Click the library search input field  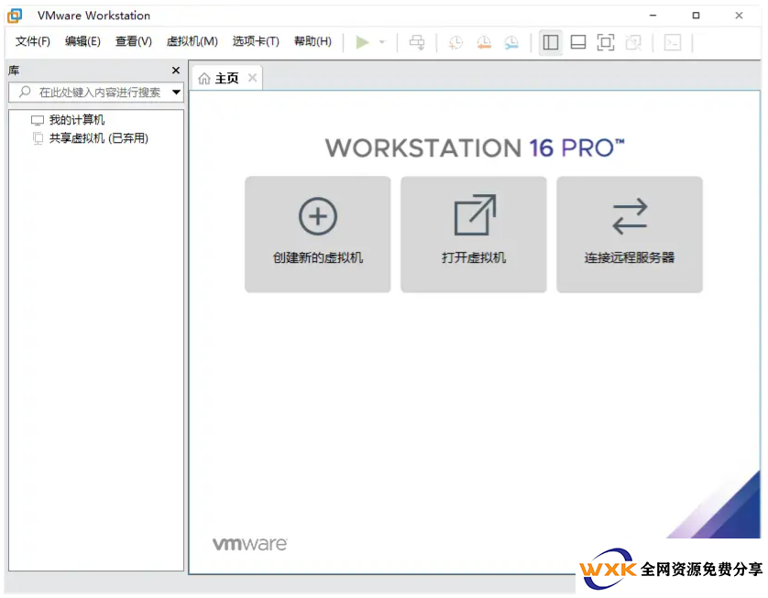point(96,92)
